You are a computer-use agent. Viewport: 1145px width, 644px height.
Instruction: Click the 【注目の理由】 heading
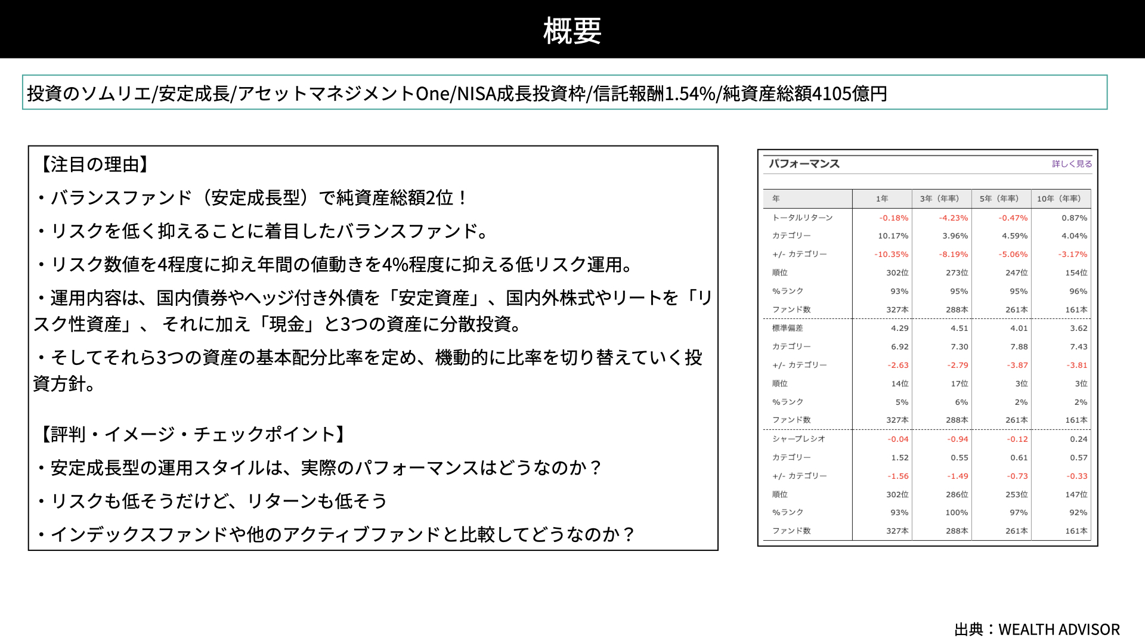click(x=95, y=165)
